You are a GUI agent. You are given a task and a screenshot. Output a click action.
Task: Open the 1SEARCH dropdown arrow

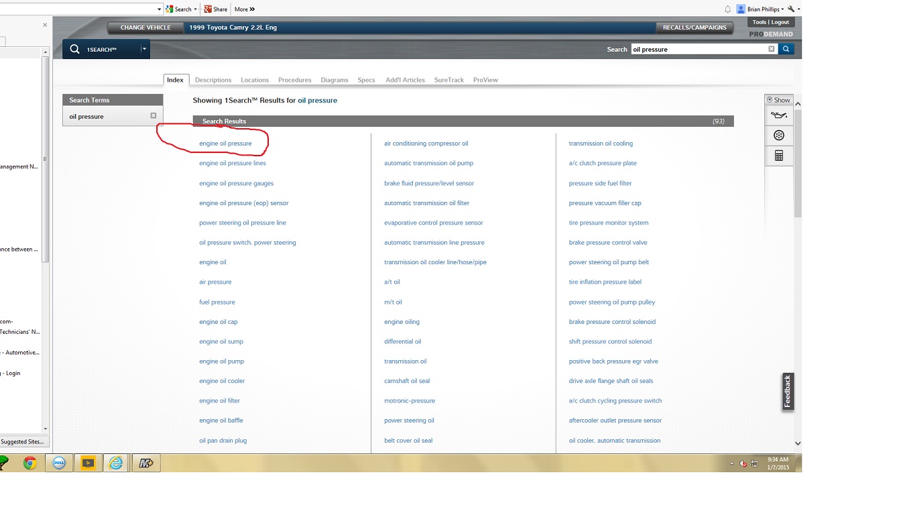143,49
